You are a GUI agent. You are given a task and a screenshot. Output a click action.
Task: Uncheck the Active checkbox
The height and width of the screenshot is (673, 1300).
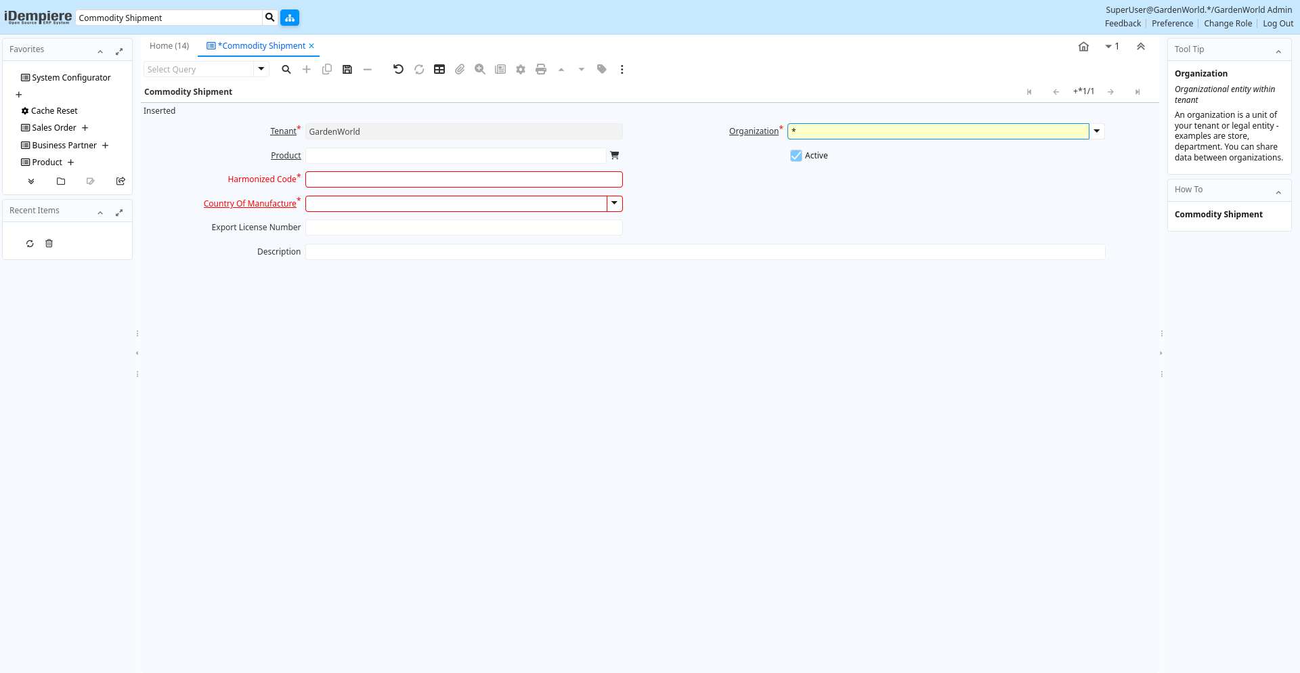[796, 156]
